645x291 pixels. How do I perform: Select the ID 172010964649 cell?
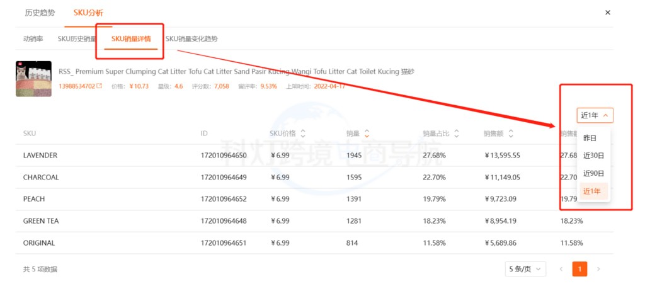[x=224, y=178]
